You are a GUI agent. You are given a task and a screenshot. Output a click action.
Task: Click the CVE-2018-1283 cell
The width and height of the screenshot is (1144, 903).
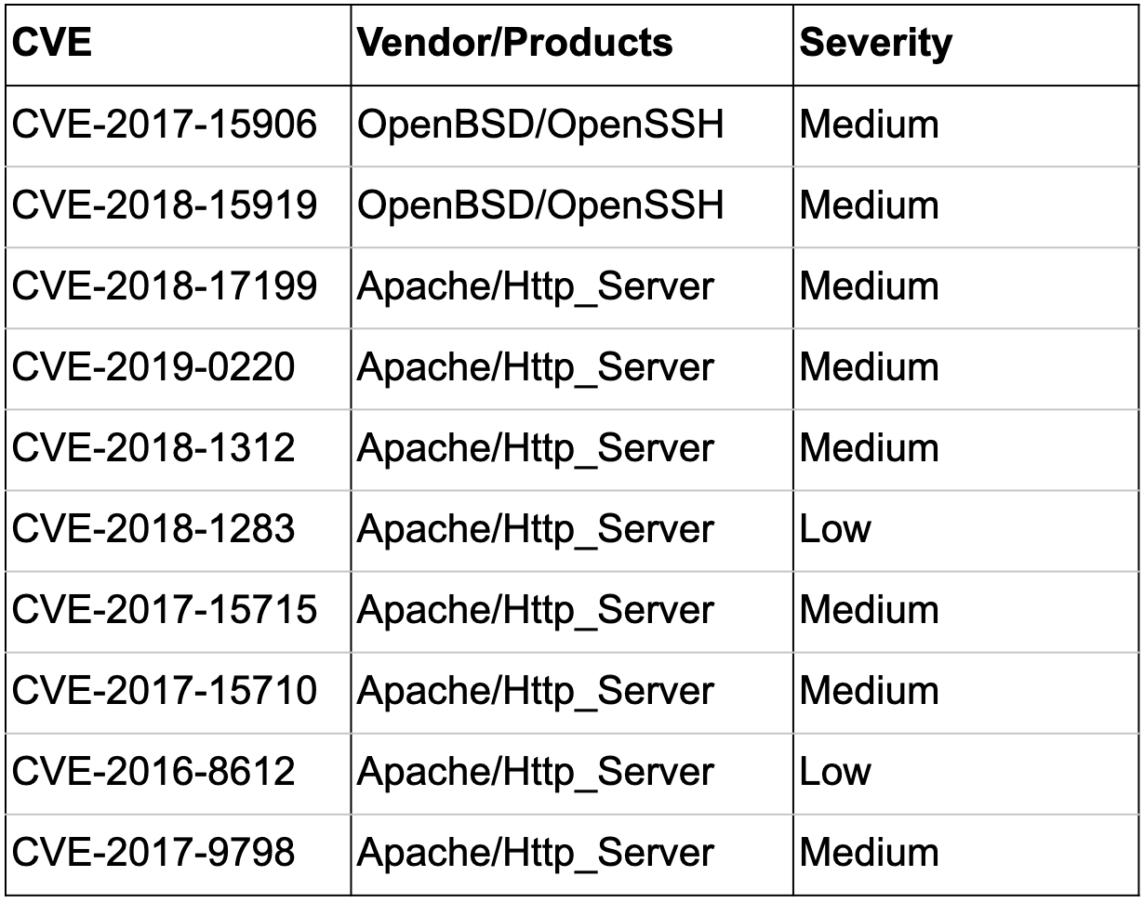[178, 530]
